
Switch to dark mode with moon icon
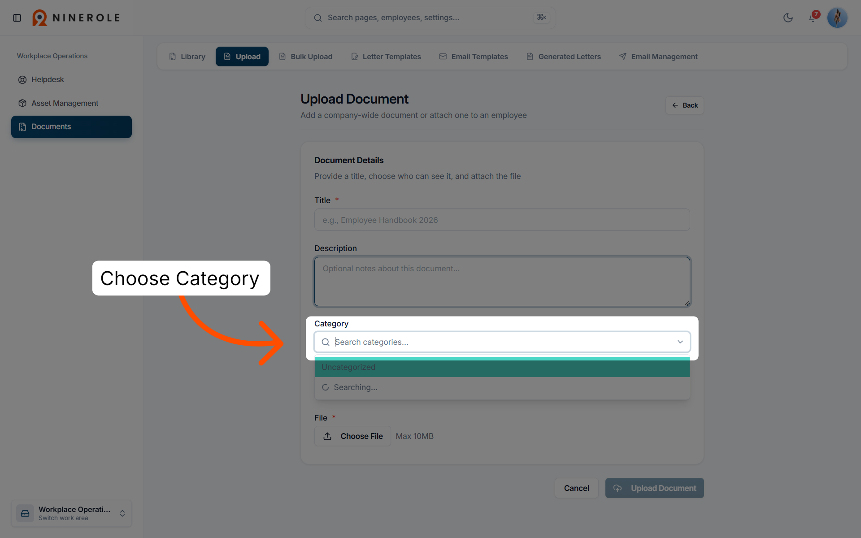coord(788,18)
